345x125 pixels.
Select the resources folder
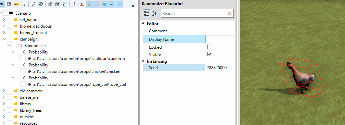pyautogui.click(x=28, y=123)
